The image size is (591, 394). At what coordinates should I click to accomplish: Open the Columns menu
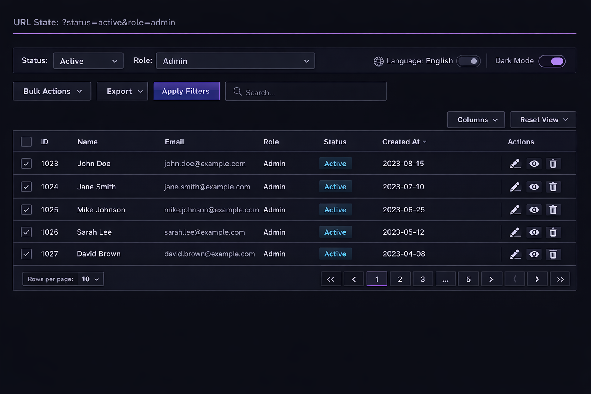(x=476, y=120)
